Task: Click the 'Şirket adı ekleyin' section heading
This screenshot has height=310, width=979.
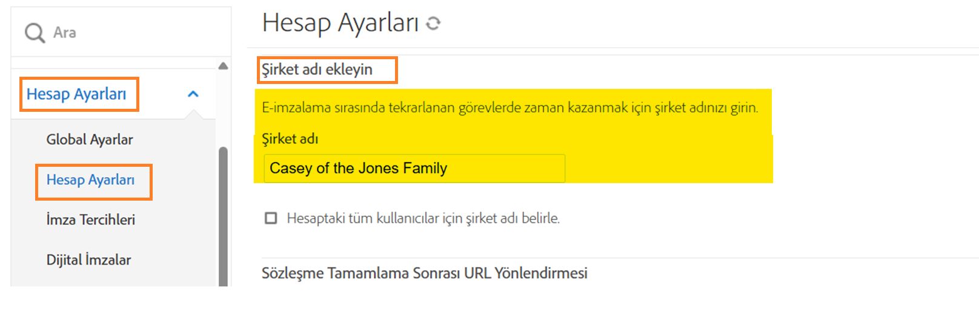Action: [317, 69]
